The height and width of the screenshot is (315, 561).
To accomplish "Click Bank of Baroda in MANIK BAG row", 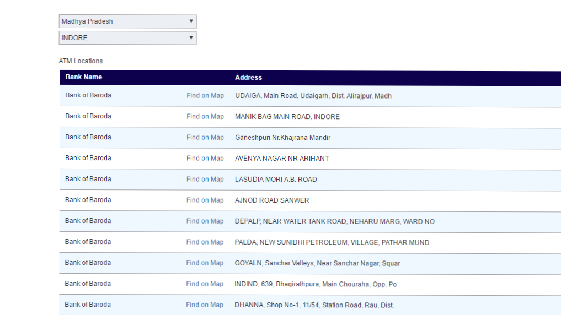I will [x=88, y=116].
